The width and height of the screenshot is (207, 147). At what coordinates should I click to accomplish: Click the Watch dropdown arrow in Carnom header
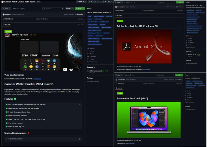pyautogui.click(x=86, y=2)
